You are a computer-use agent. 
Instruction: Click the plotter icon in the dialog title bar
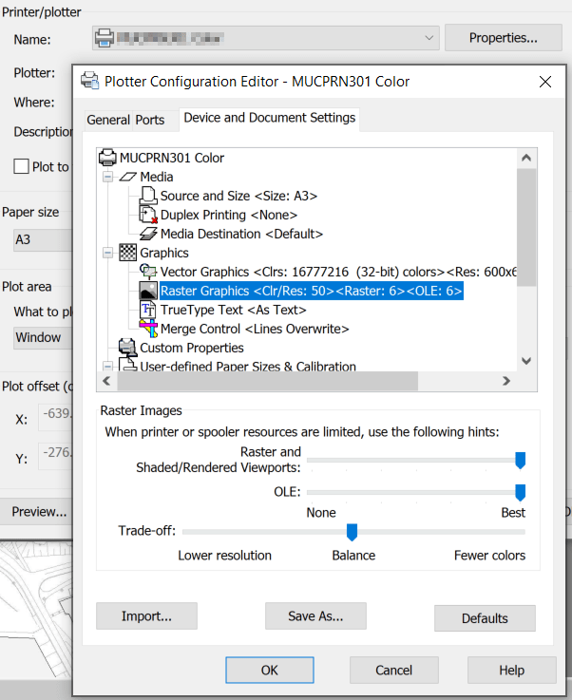click(89, 81)
